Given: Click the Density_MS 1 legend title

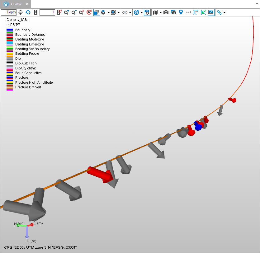Looking at the screenshot, I should tap(18, 20).
